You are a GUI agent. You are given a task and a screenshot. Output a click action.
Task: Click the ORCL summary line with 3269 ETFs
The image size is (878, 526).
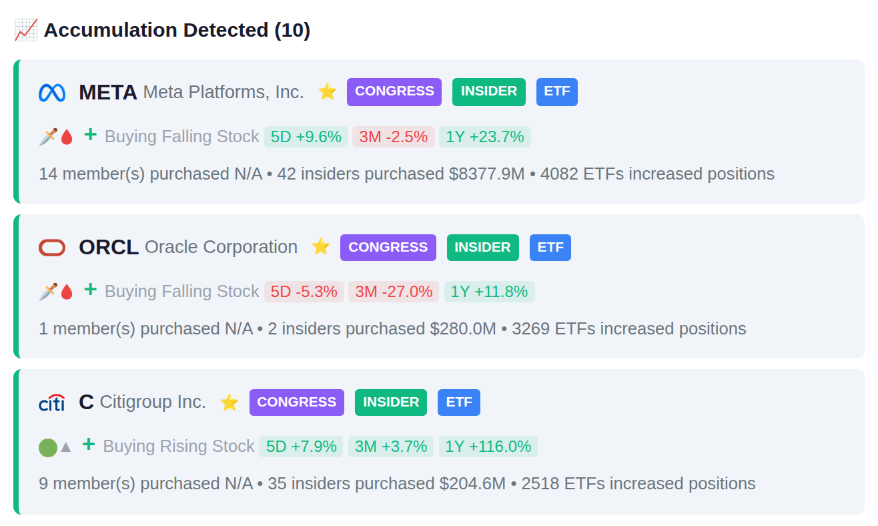pos(392,329)
